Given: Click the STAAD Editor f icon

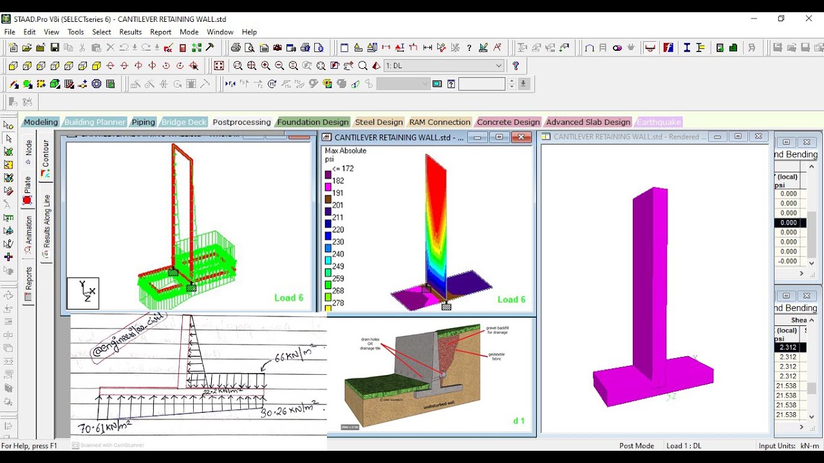Looking at the screenshot, I should pos(669,48).
